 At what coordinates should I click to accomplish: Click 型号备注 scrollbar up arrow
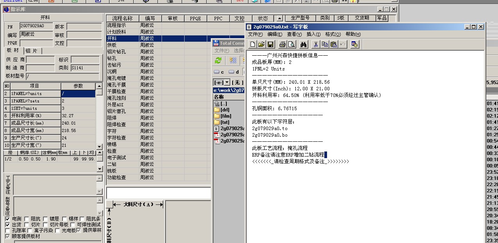pyautogui.click(x=100, y=200)
